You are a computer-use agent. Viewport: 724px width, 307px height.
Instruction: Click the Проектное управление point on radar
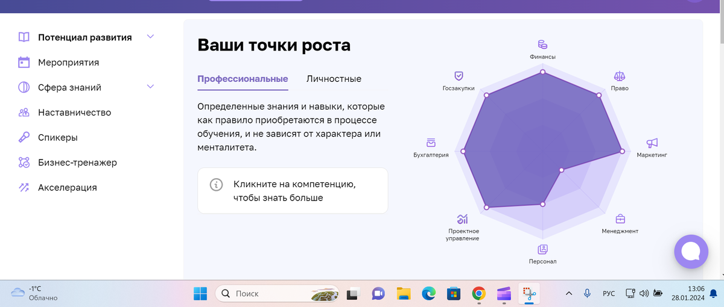click(486, 208)
